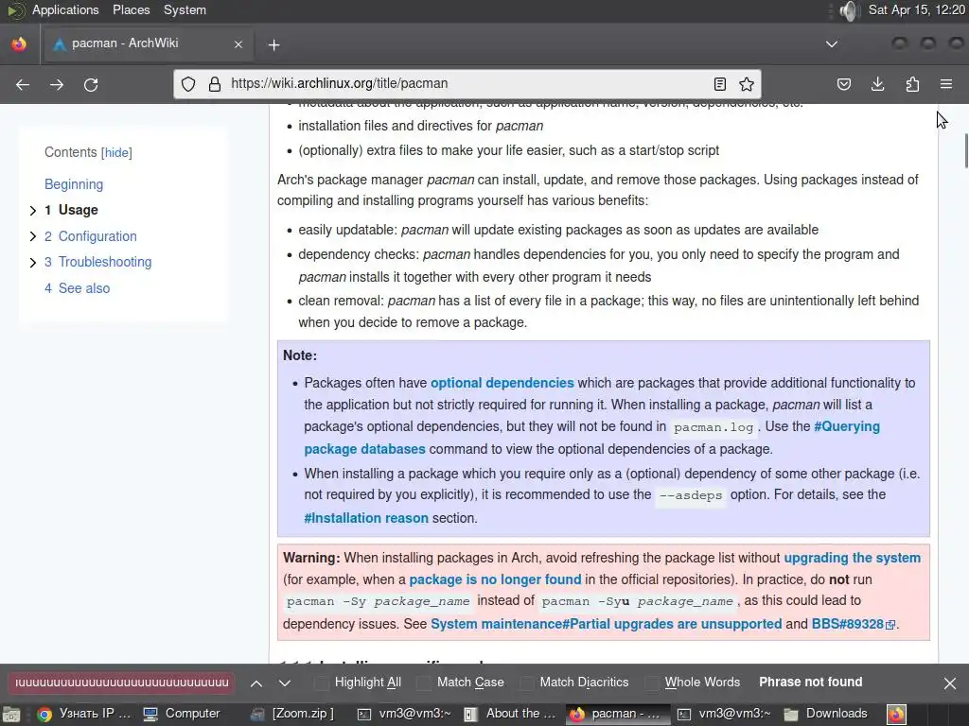Click the Phrase not found status text
Image resolution: width=969 pixels, height=726 pixels.
(x=810, y=683)
